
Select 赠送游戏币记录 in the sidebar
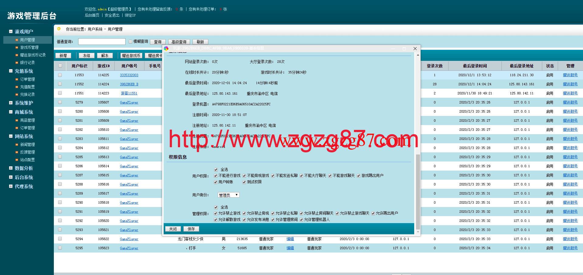[33, 55]
